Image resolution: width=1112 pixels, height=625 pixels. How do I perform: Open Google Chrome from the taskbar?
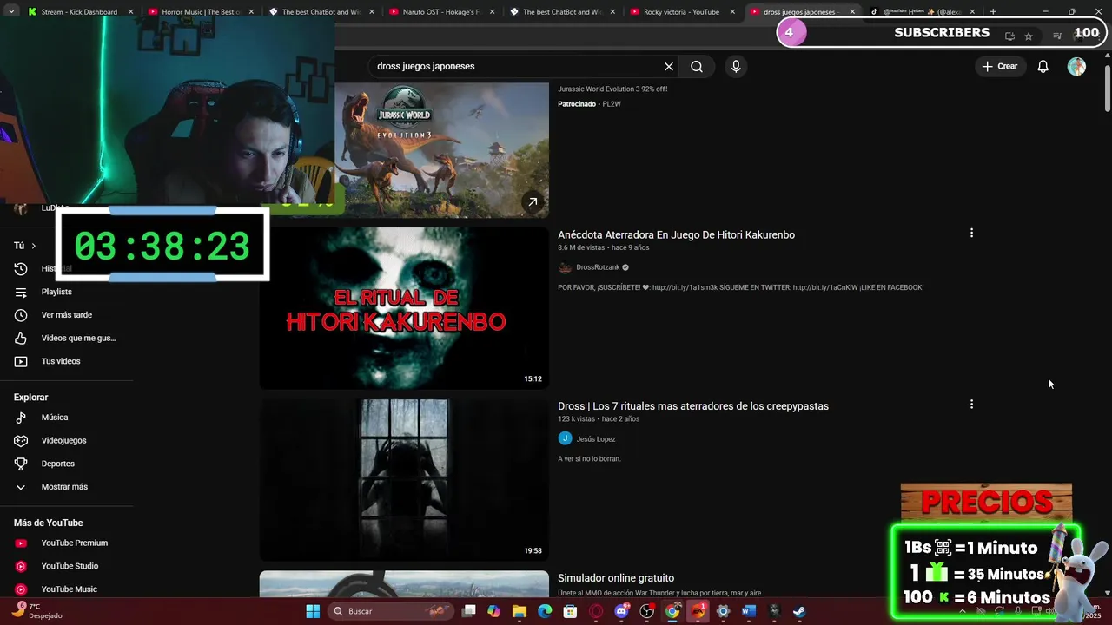(672, 611)
